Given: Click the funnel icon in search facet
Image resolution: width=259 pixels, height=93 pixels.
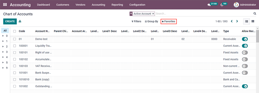Looking at the screenshot, I should [131, 14].
